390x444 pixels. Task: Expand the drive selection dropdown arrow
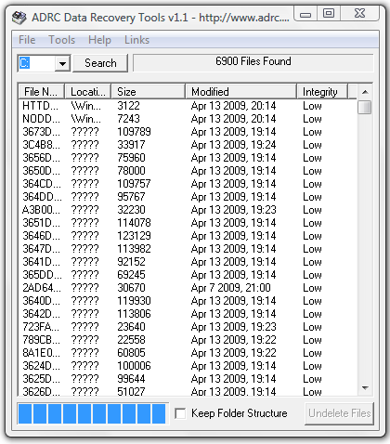62,63
